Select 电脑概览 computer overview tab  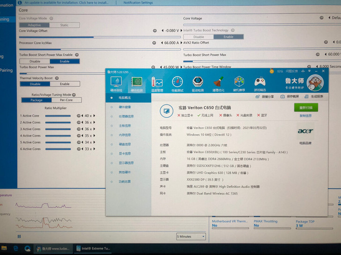(128, 98)
